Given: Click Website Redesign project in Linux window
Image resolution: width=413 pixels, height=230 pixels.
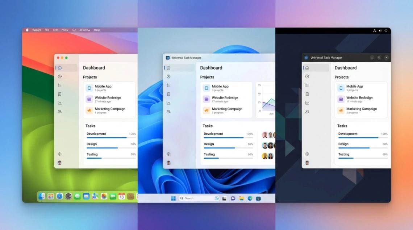Looking at the screenshot, I should (x=361, y=99).
